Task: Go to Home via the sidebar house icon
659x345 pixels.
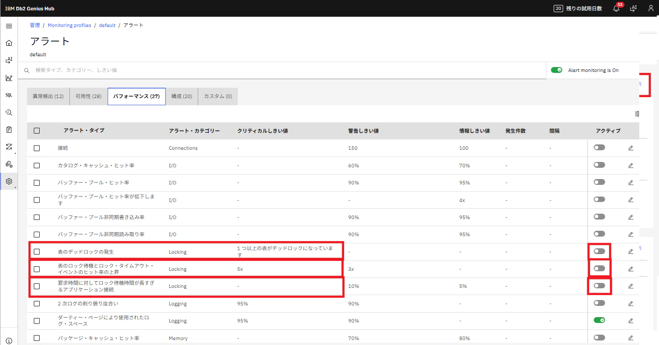Action: [x=9, y=43]
